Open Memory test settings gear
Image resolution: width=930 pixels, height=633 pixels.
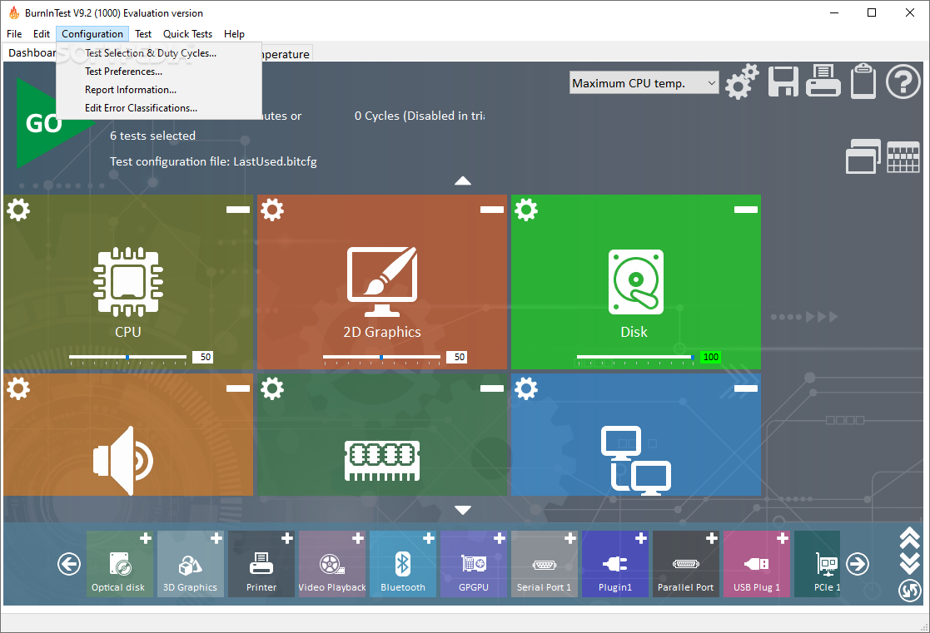[272, 388]
